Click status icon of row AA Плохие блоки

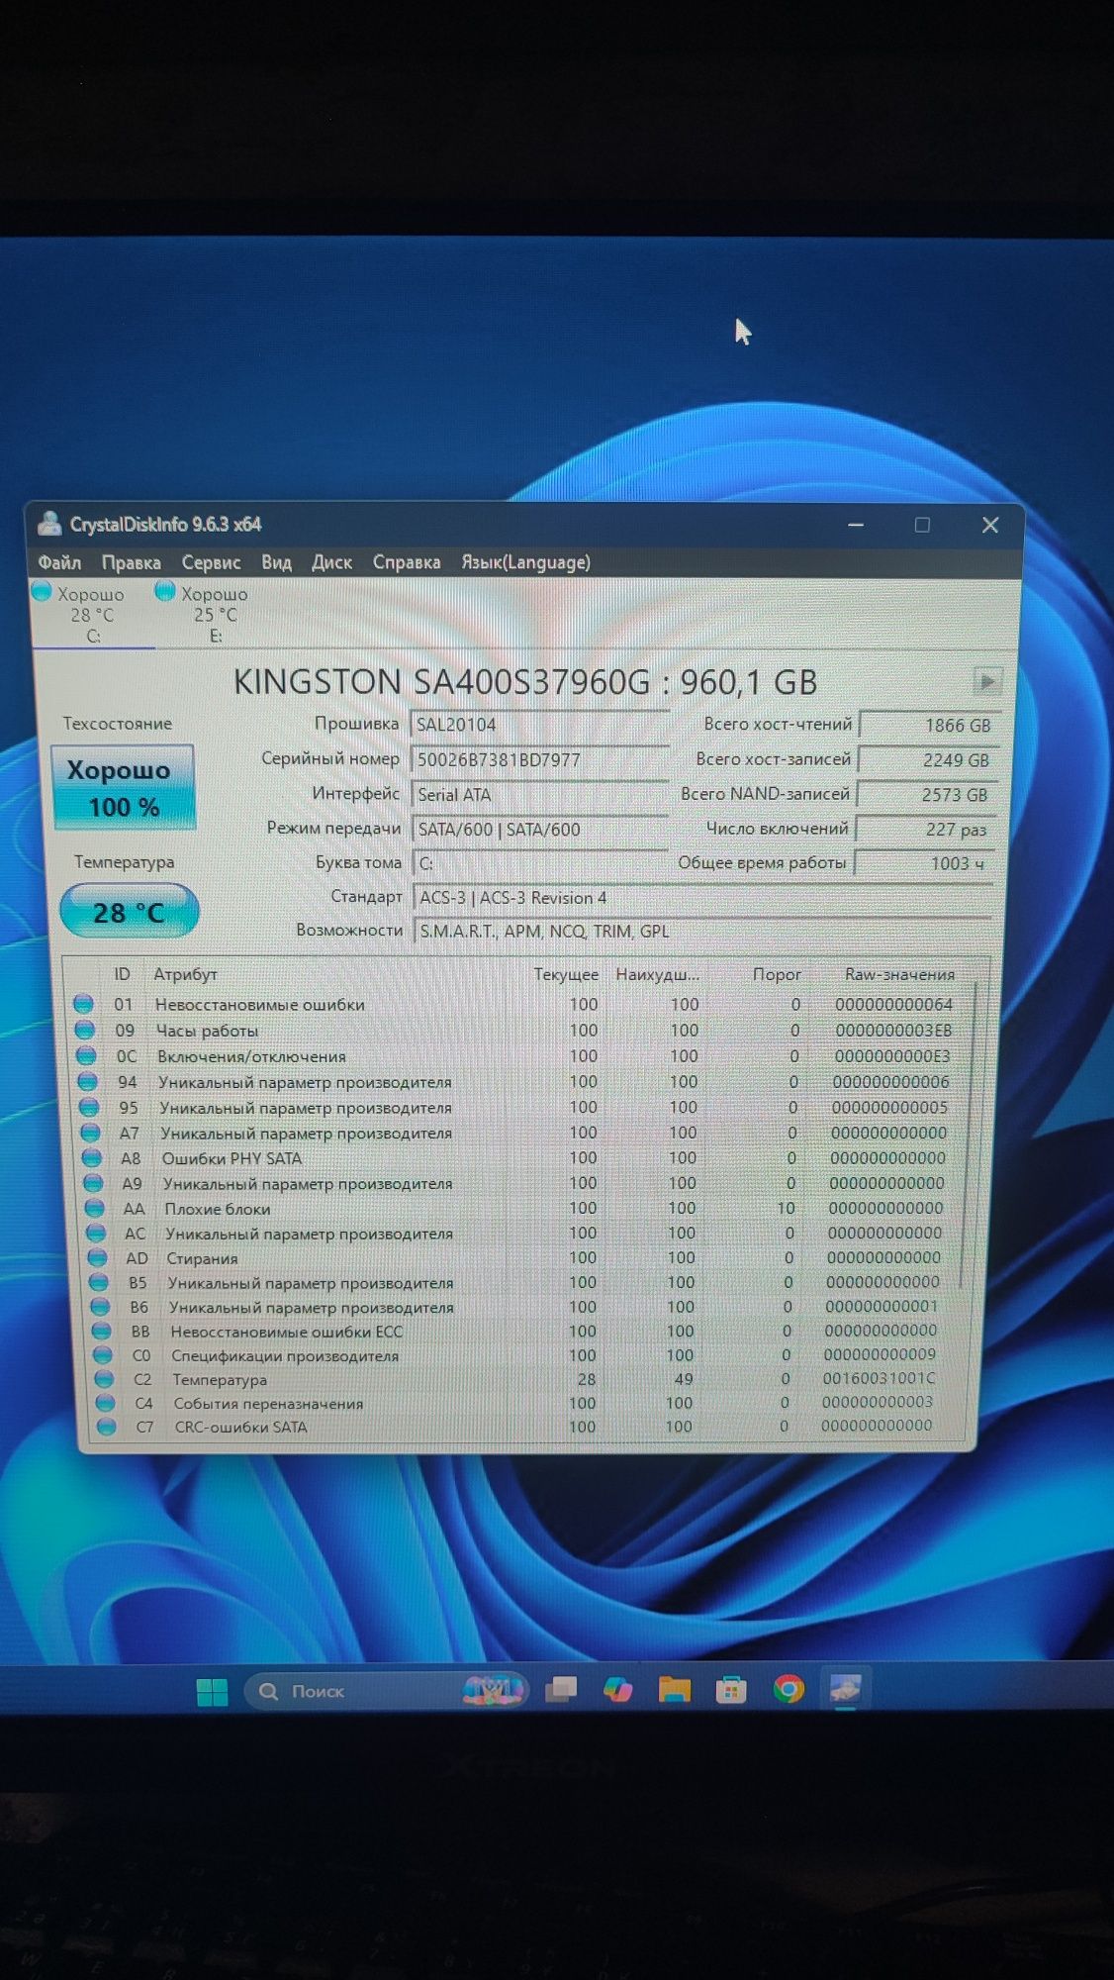pos(94,1208)
